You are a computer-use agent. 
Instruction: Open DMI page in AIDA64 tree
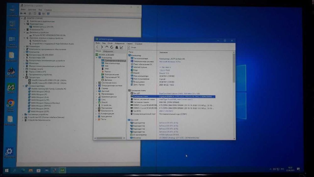coord(106,66)
